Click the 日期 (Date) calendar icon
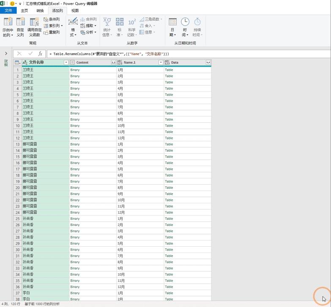The width and height of the screenshot is (331, 307). (x=172, y=23)
